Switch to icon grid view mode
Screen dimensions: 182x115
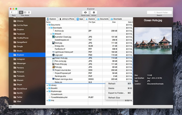coord(29,12)
